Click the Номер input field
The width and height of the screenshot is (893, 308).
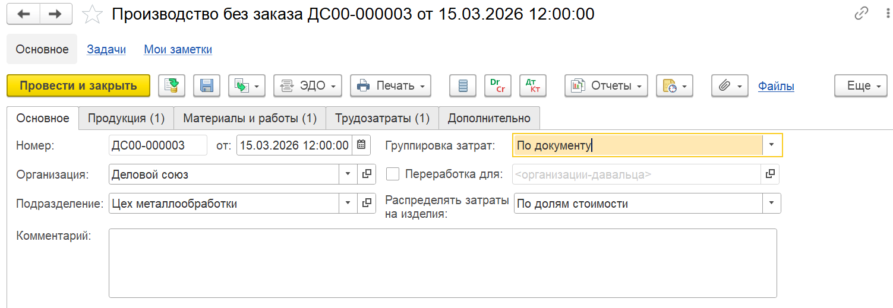158,145
